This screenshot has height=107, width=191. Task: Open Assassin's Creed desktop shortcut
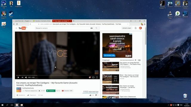[170, 15]
